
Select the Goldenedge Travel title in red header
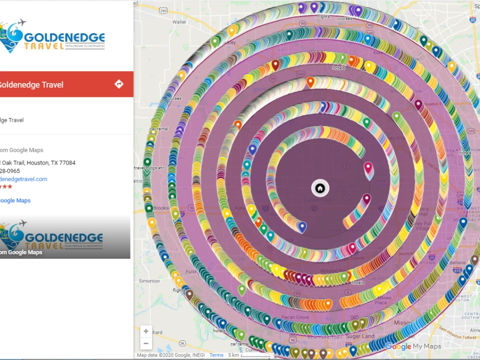pos(32,85)
